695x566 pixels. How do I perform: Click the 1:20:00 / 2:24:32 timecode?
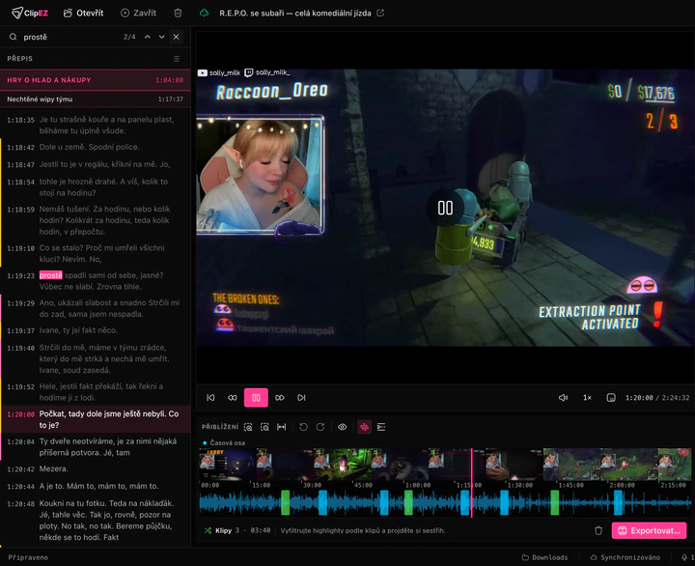click(x=657, y=397)
